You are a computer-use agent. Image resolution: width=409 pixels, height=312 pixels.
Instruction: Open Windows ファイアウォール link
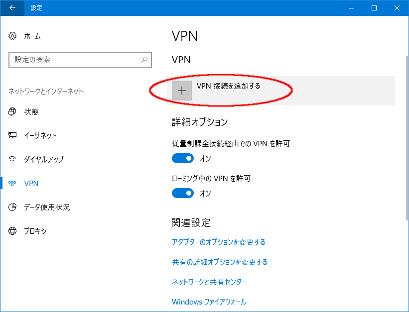(x=209, y=302)
